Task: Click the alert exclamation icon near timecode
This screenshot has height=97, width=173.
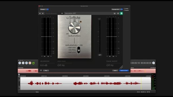Action: pos(154,63)
